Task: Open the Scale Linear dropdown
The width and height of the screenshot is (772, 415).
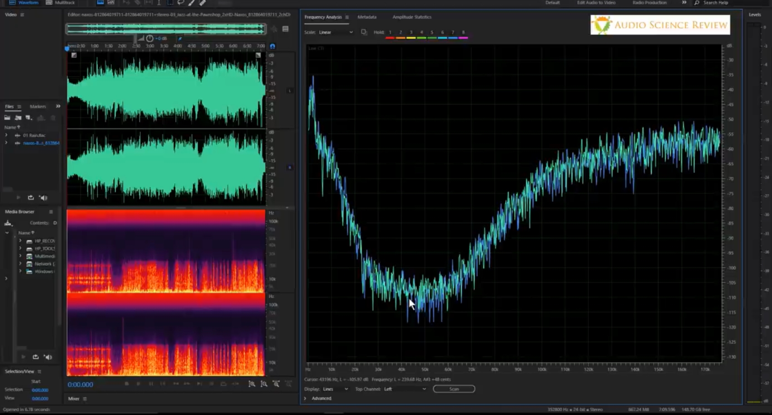Action: point(336,32)
